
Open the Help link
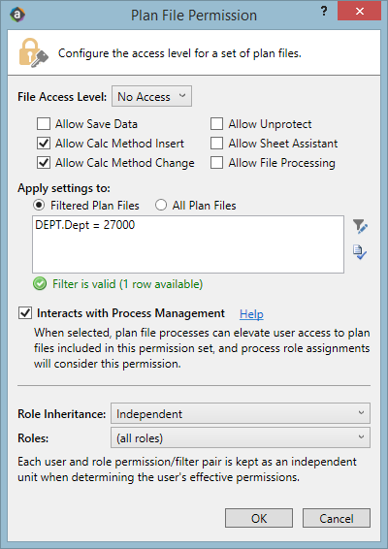click(x=251, y=314)
